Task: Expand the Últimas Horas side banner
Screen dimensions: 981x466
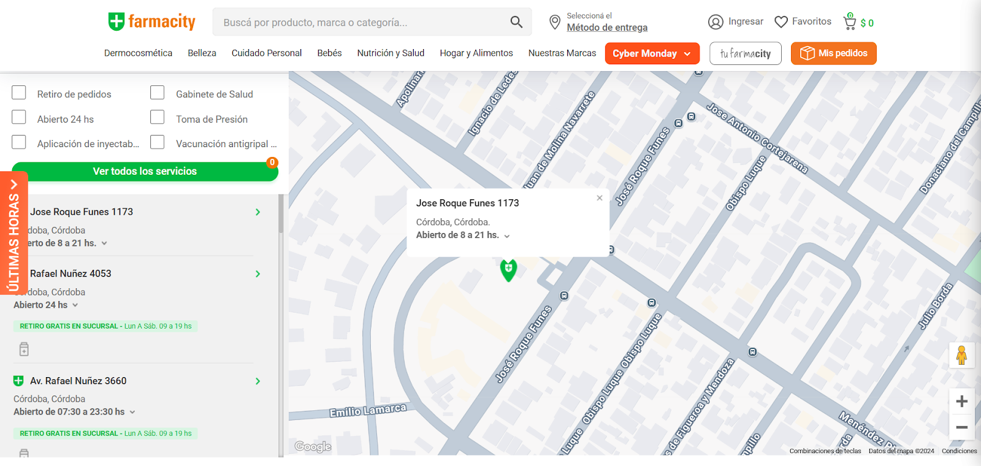Action: click(13, 233)
